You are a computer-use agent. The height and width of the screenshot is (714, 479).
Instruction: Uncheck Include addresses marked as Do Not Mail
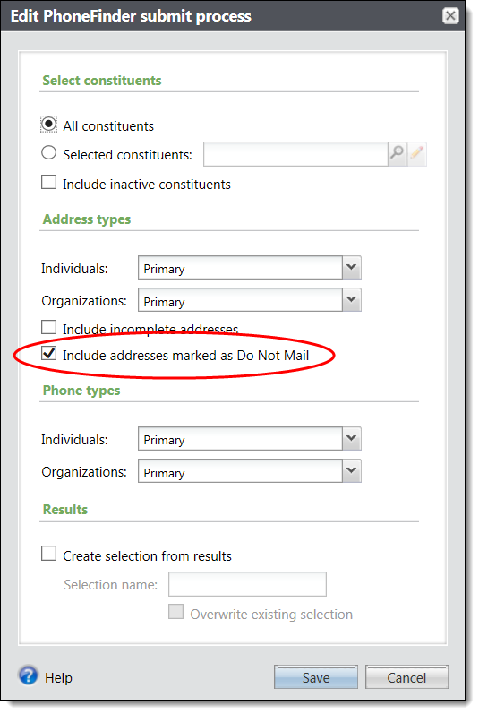48,353
